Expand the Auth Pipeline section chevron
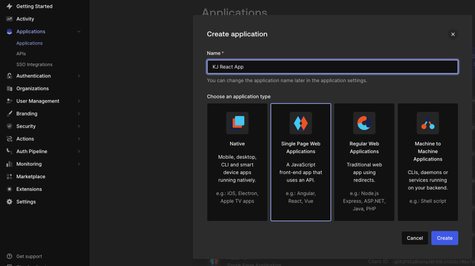Image resolution: width=475 pixels, height=266 pixels. (79, 151)
